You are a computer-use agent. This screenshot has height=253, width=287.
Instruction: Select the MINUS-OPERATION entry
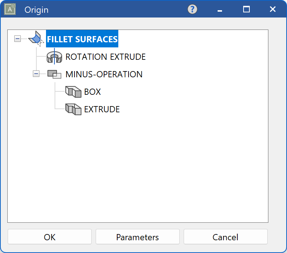(104, 74)
